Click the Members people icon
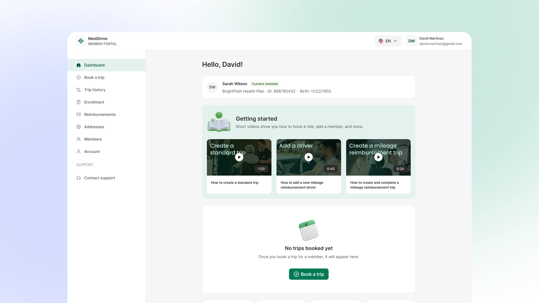 point(79,139)
